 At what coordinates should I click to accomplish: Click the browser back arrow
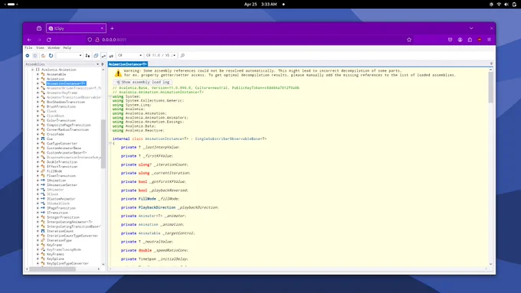point(29,40)
